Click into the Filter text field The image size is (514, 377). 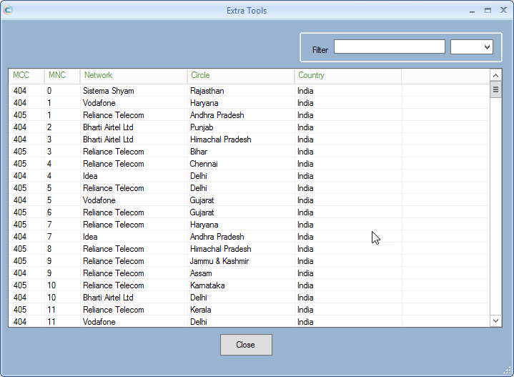point(390,46)
